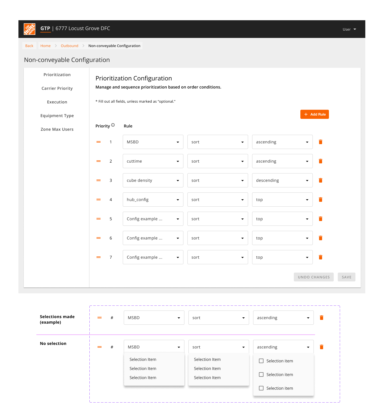Go to the Home breadcrumb link
The height and width of the screenshot is (419, 385).
[x=45, y=46]
